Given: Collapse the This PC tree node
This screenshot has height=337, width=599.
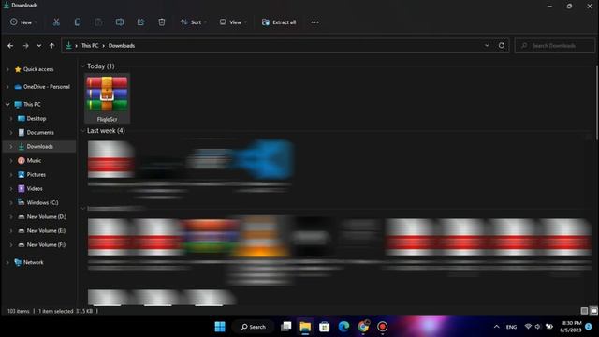Looking at the screenshot, I should click(x=7, y=104).
